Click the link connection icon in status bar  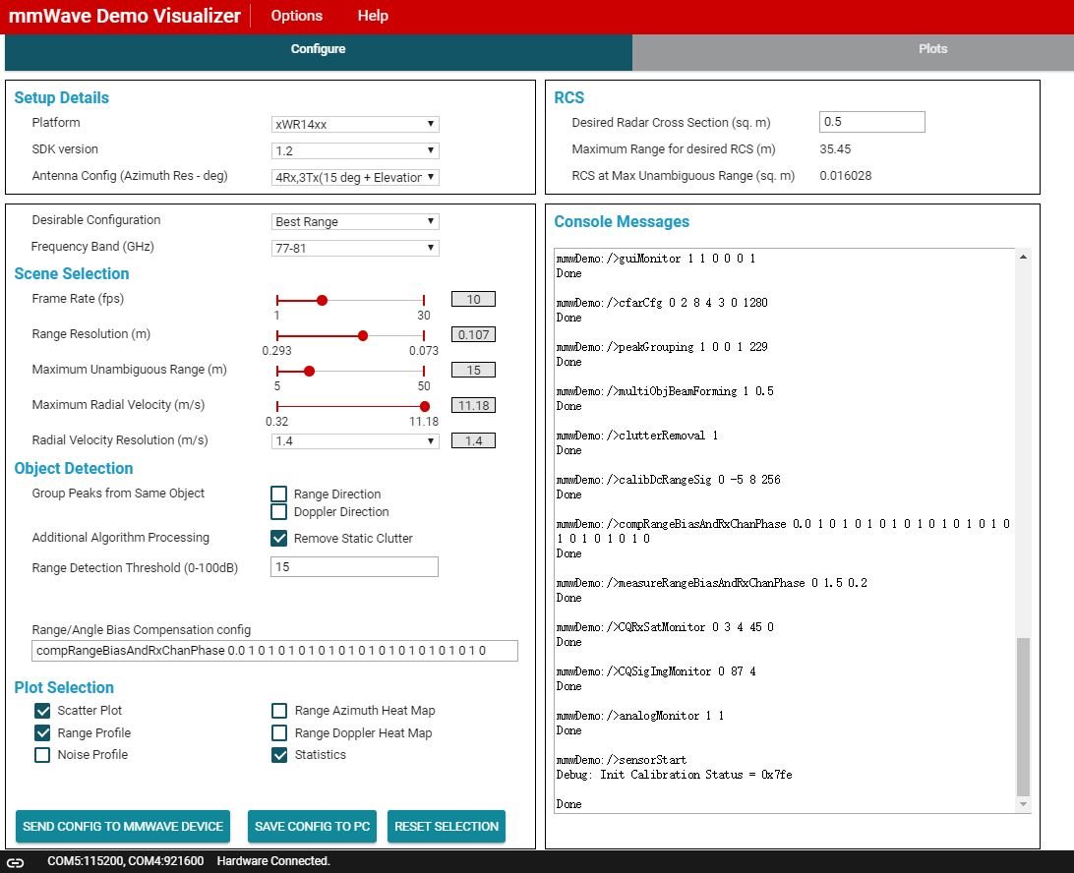tap(15, 862)
